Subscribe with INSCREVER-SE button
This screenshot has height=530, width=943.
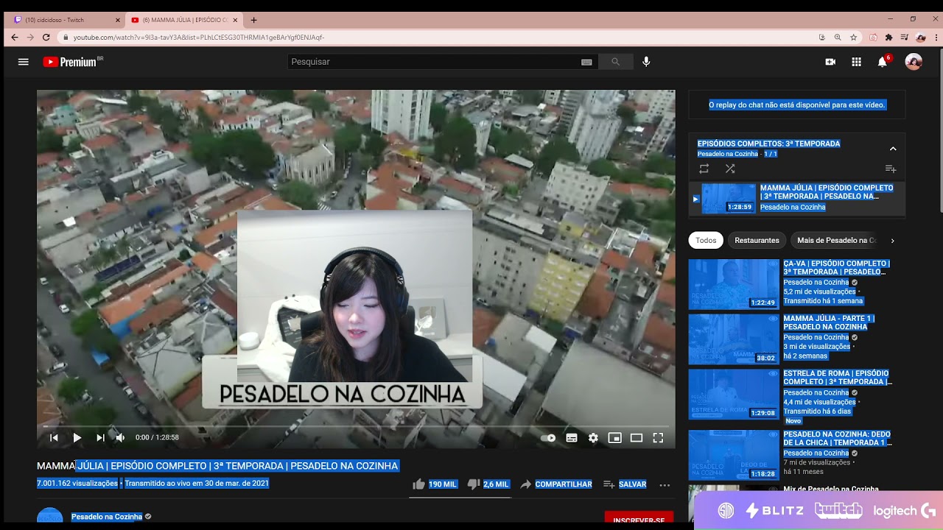[x=639, y=519]
